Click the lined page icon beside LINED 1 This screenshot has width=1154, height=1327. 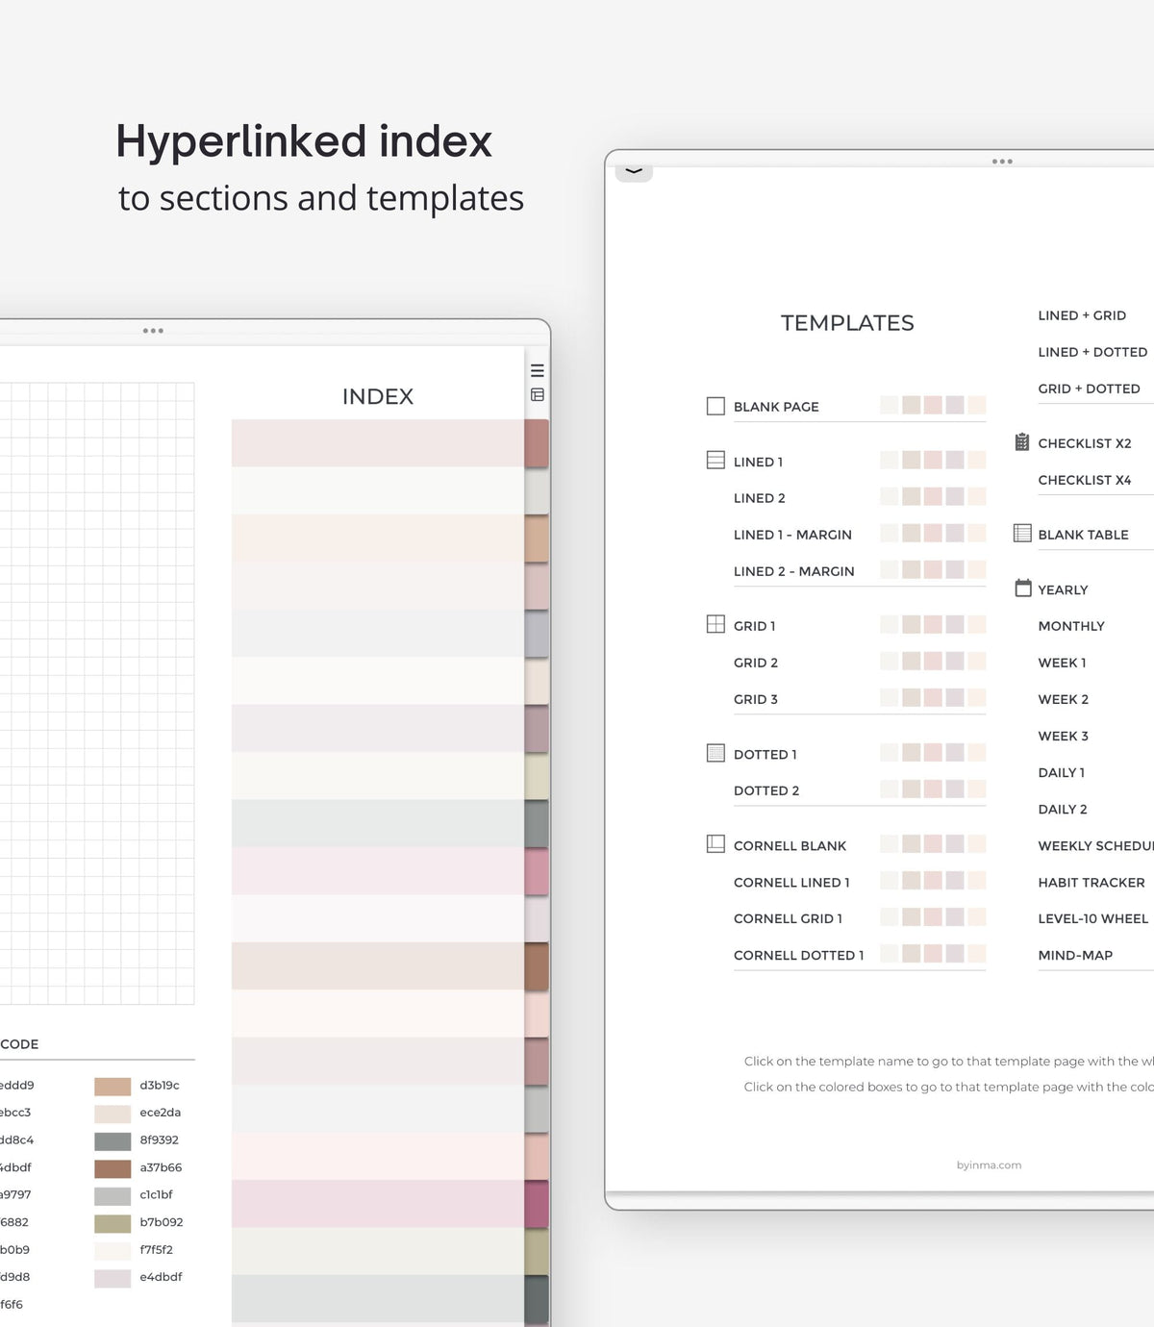[x=715, y=461]
